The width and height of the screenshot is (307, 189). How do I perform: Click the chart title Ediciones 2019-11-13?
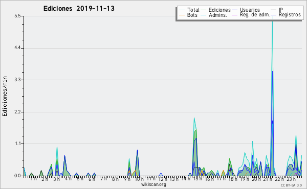click(79, 9)
